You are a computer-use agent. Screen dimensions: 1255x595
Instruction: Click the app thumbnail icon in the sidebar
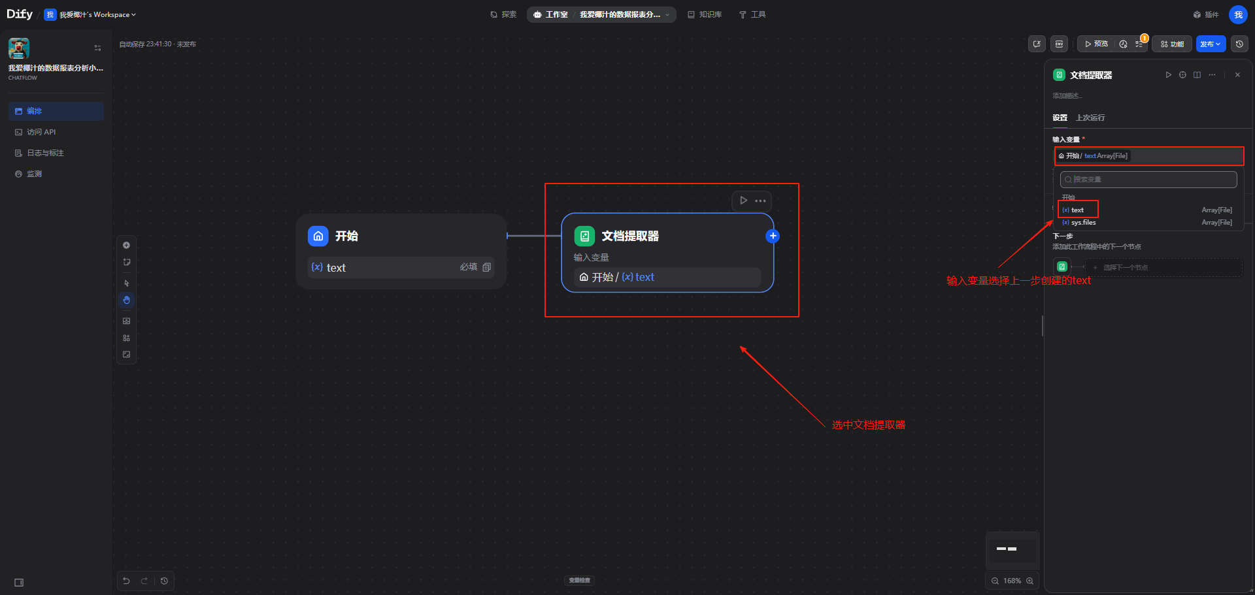pos(19,48)
